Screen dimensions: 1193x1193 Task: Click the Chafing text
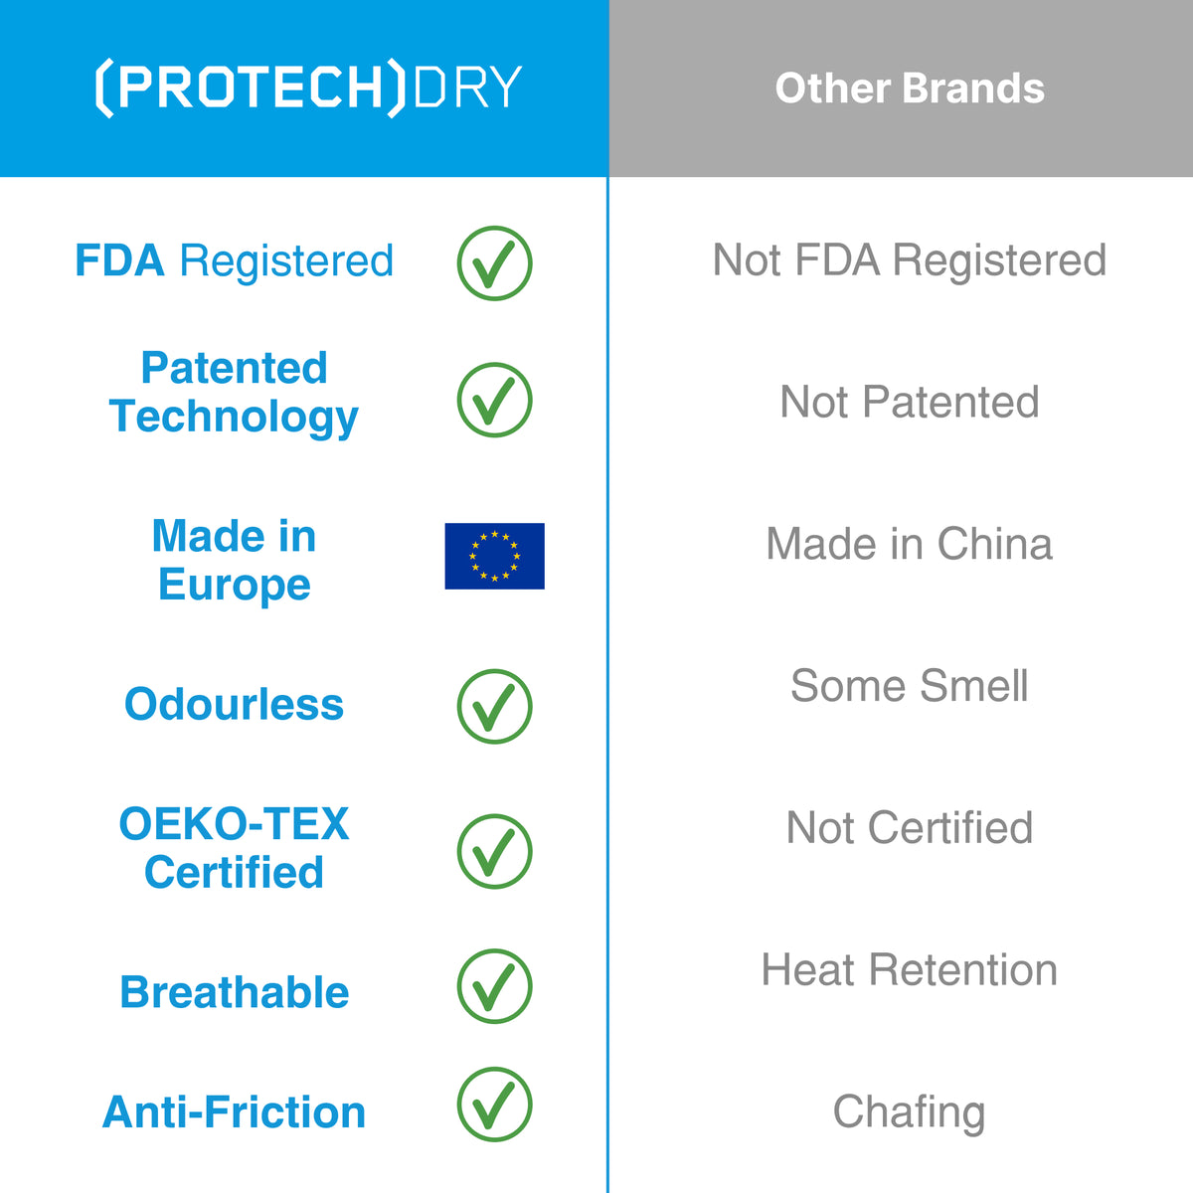click(910, 1112)
